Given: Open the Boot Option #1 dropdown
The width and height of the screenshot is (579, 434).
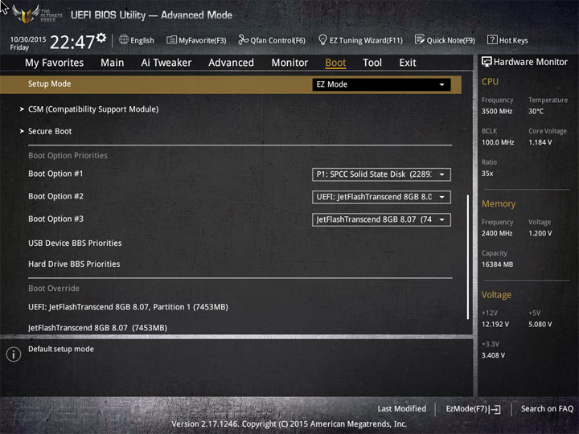Looking at the screenshot, I should (x=381, y=174).
